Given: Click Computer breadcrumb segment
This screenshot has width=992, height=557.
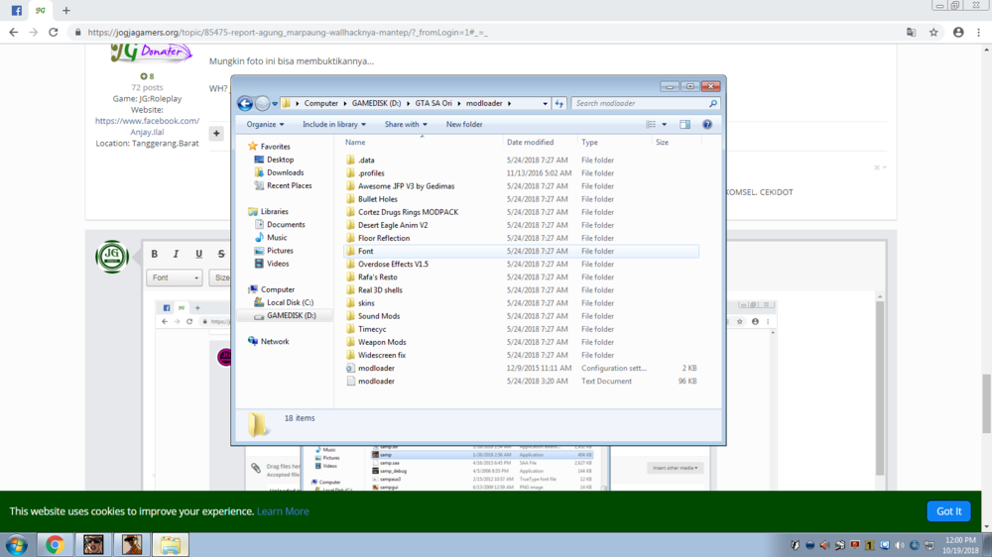Looking at the screenshot, I should 320,103.
